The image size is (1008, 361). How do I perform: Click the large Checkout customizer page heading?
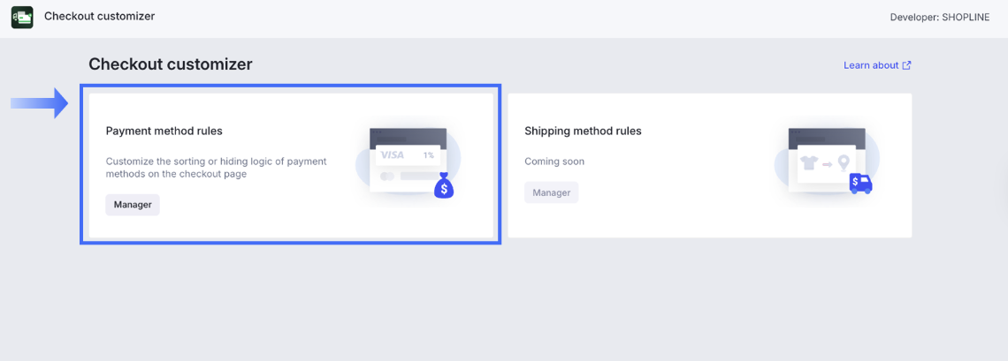(x=171, y=64)
